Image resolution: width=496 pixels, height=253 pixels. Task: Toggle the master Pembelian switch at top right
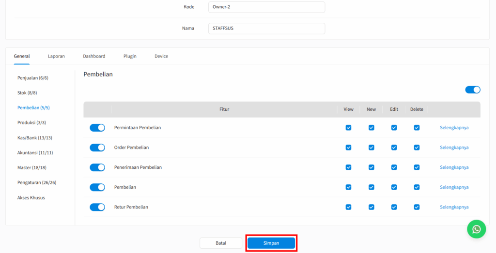coord(472,89)
